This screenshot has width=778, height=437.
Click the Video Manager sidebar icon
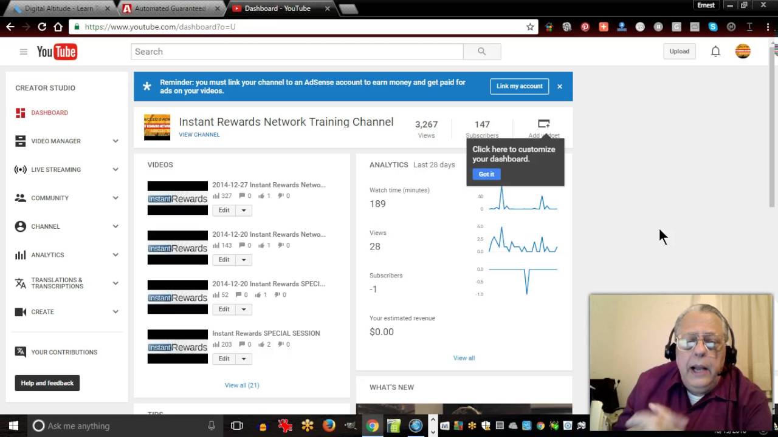coord(21,141)
